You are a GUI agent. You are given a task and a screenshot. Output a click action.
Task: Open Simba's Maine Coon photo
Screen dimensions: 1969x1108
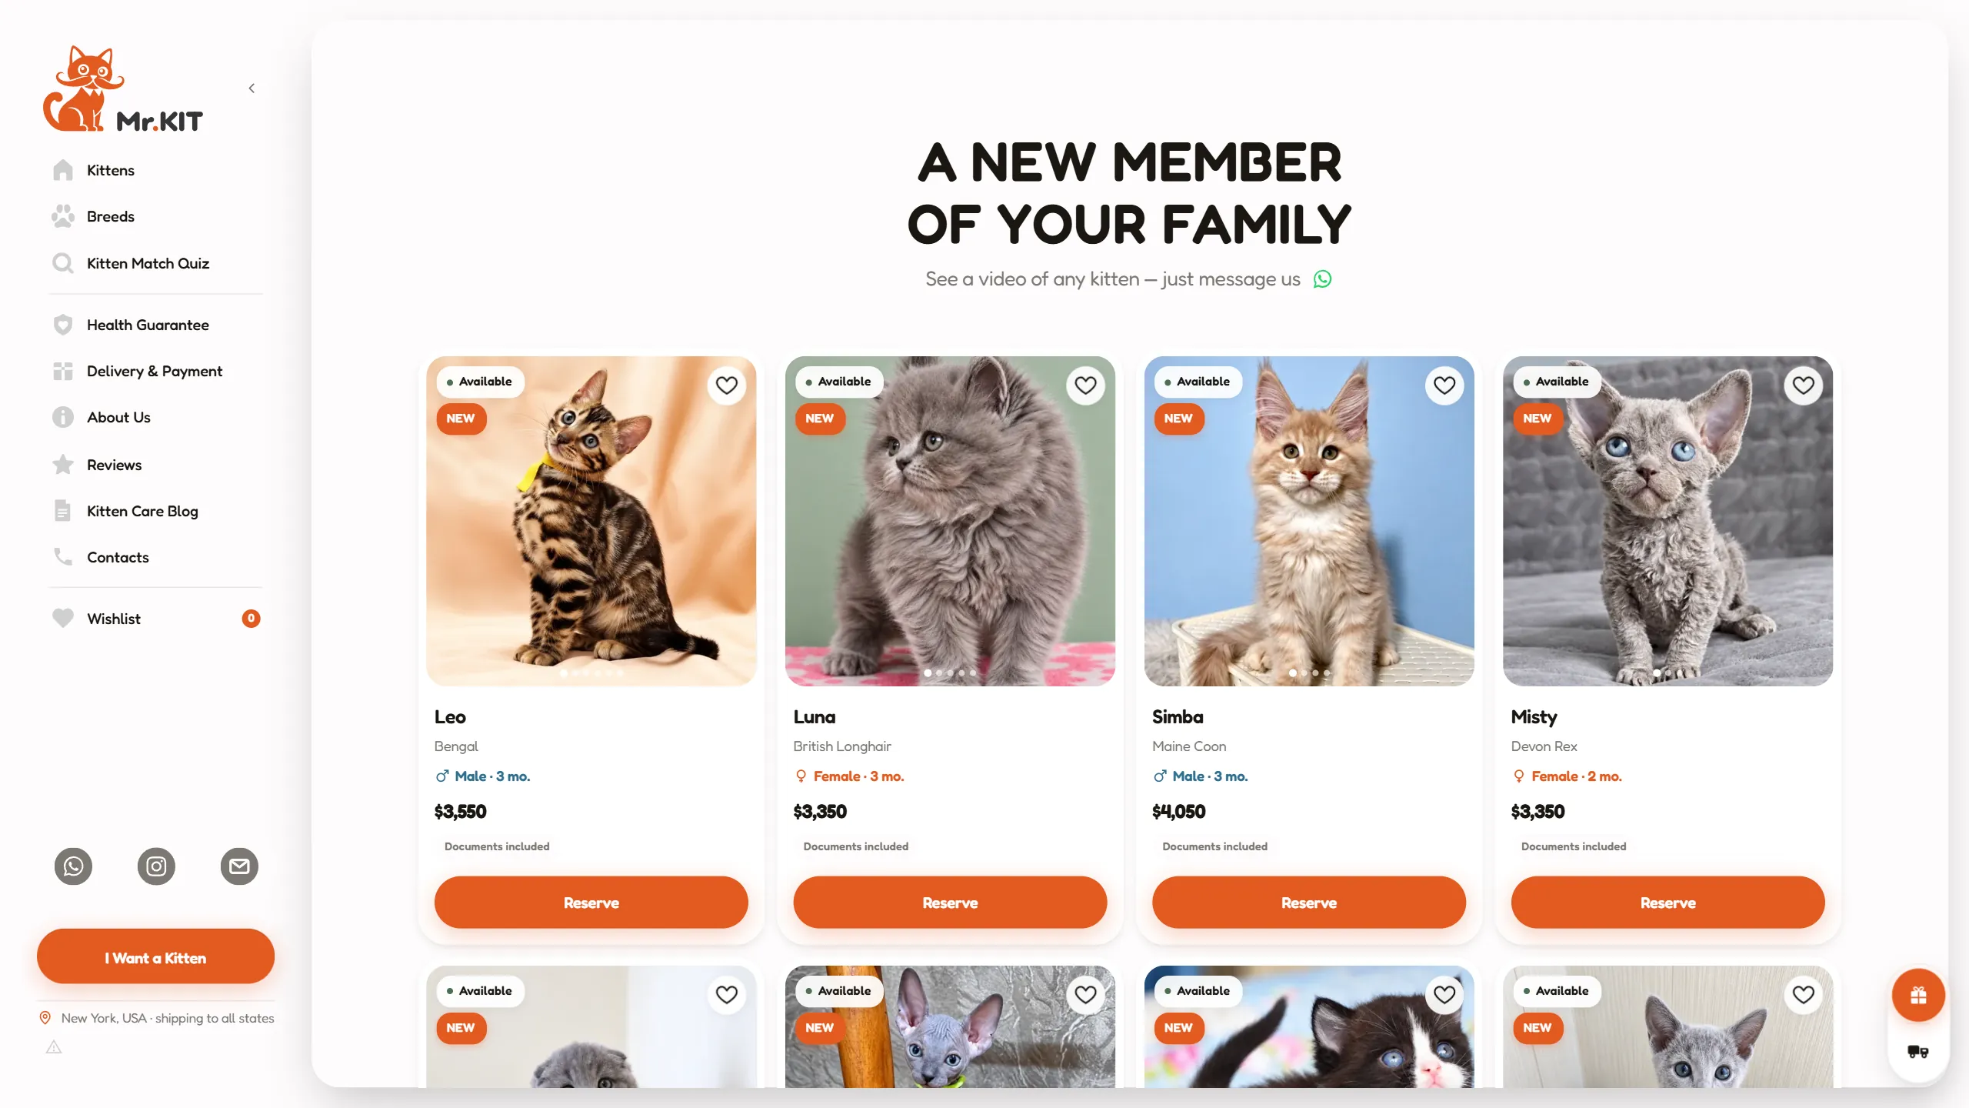(x=1308, y=521)
